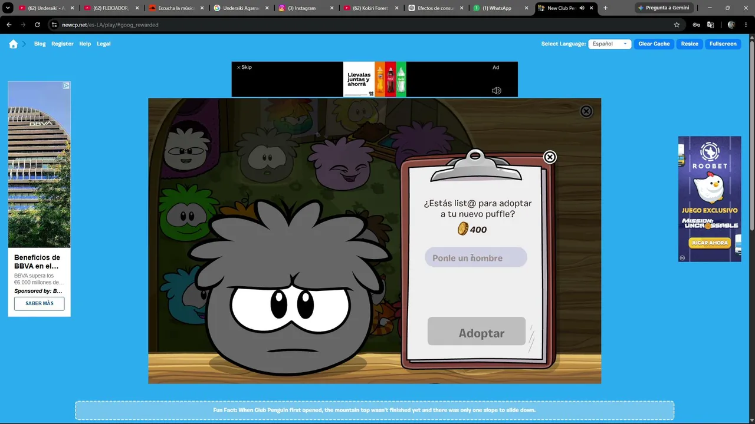The height and width of the screenshot is (424, 755).
Task: Click the BBVA ad 'SABER MÁS' button
Action: coord(39,303)
